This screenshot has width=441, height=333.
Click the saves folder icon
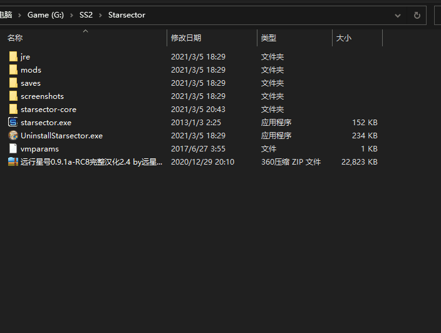pyautogui.click(x=13, y=83)
